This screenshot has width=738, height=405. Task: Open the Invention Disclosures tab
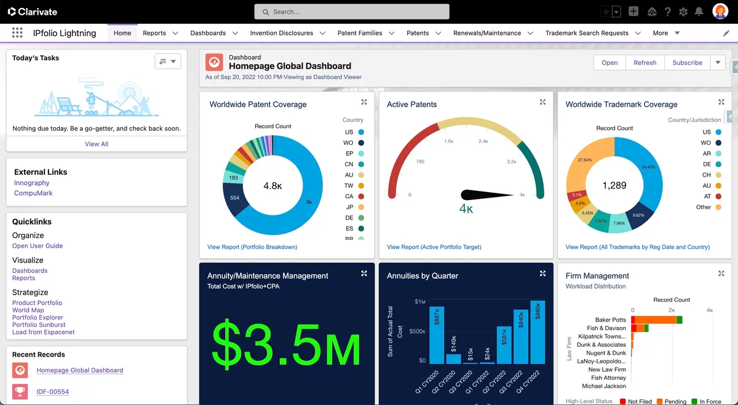click(x=282, y=33)
